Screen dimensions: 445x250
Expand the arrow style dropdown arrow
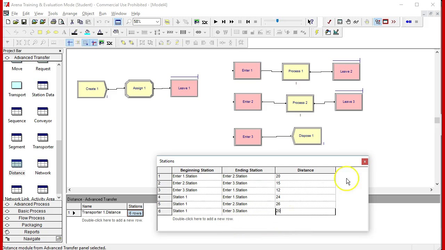[164, 32]
